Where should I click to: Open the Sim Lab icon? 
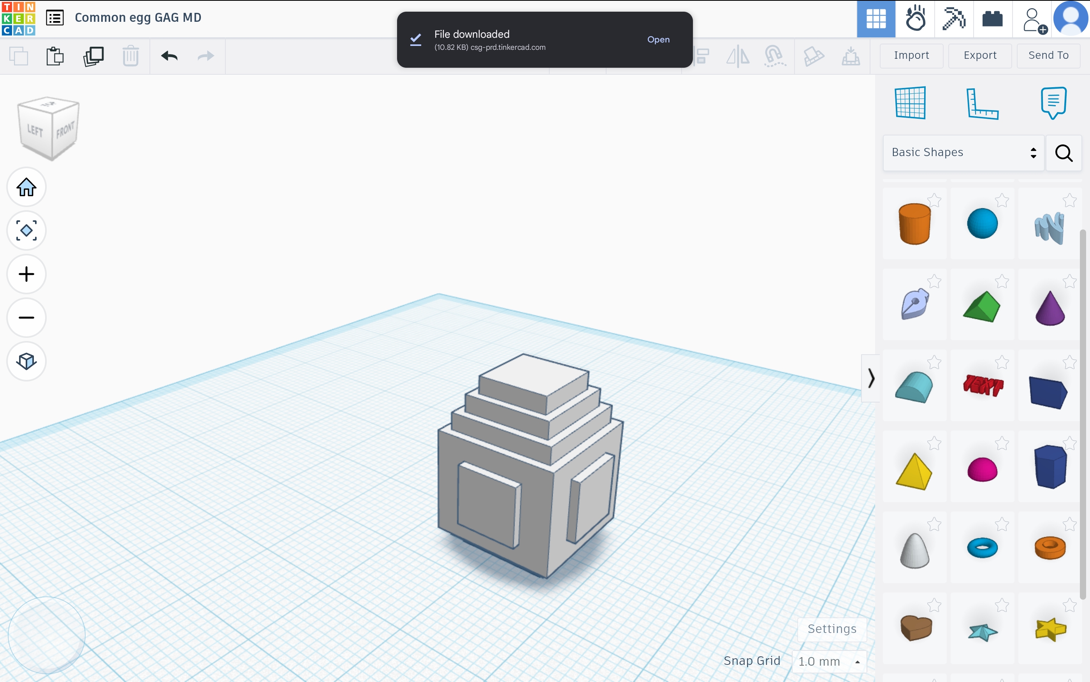pos(915,19)
